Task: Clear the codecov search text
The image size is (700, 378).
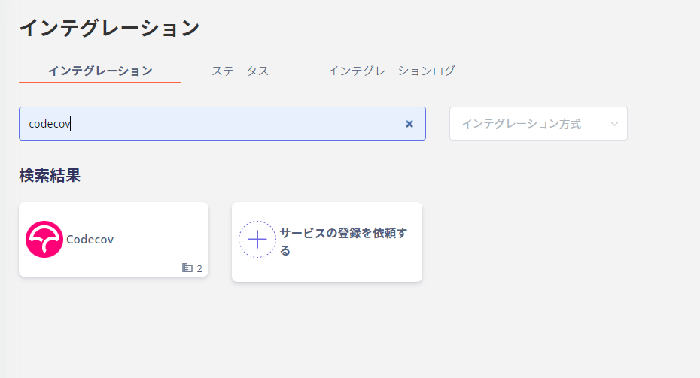Action: point(409,124)
